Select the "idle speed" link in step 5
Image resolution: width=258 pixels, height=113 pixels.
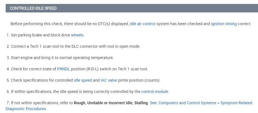[83, 80]
